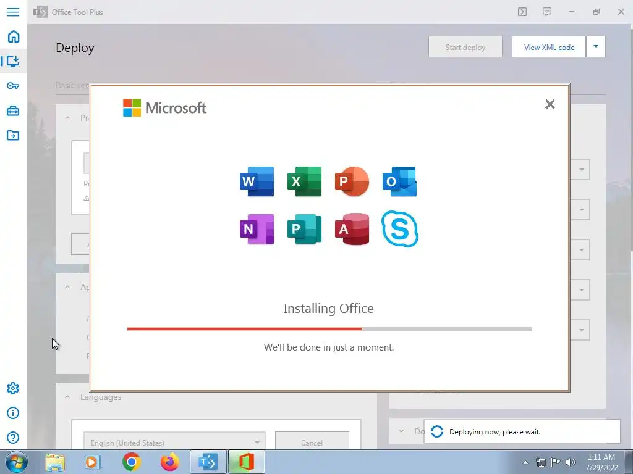Click the Microsoft logo in the installer dialog

(x=164, y=107)
